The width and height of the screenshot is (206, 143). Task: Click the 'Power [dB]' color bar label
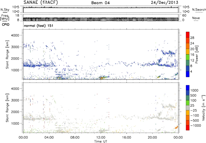[197, 54]
